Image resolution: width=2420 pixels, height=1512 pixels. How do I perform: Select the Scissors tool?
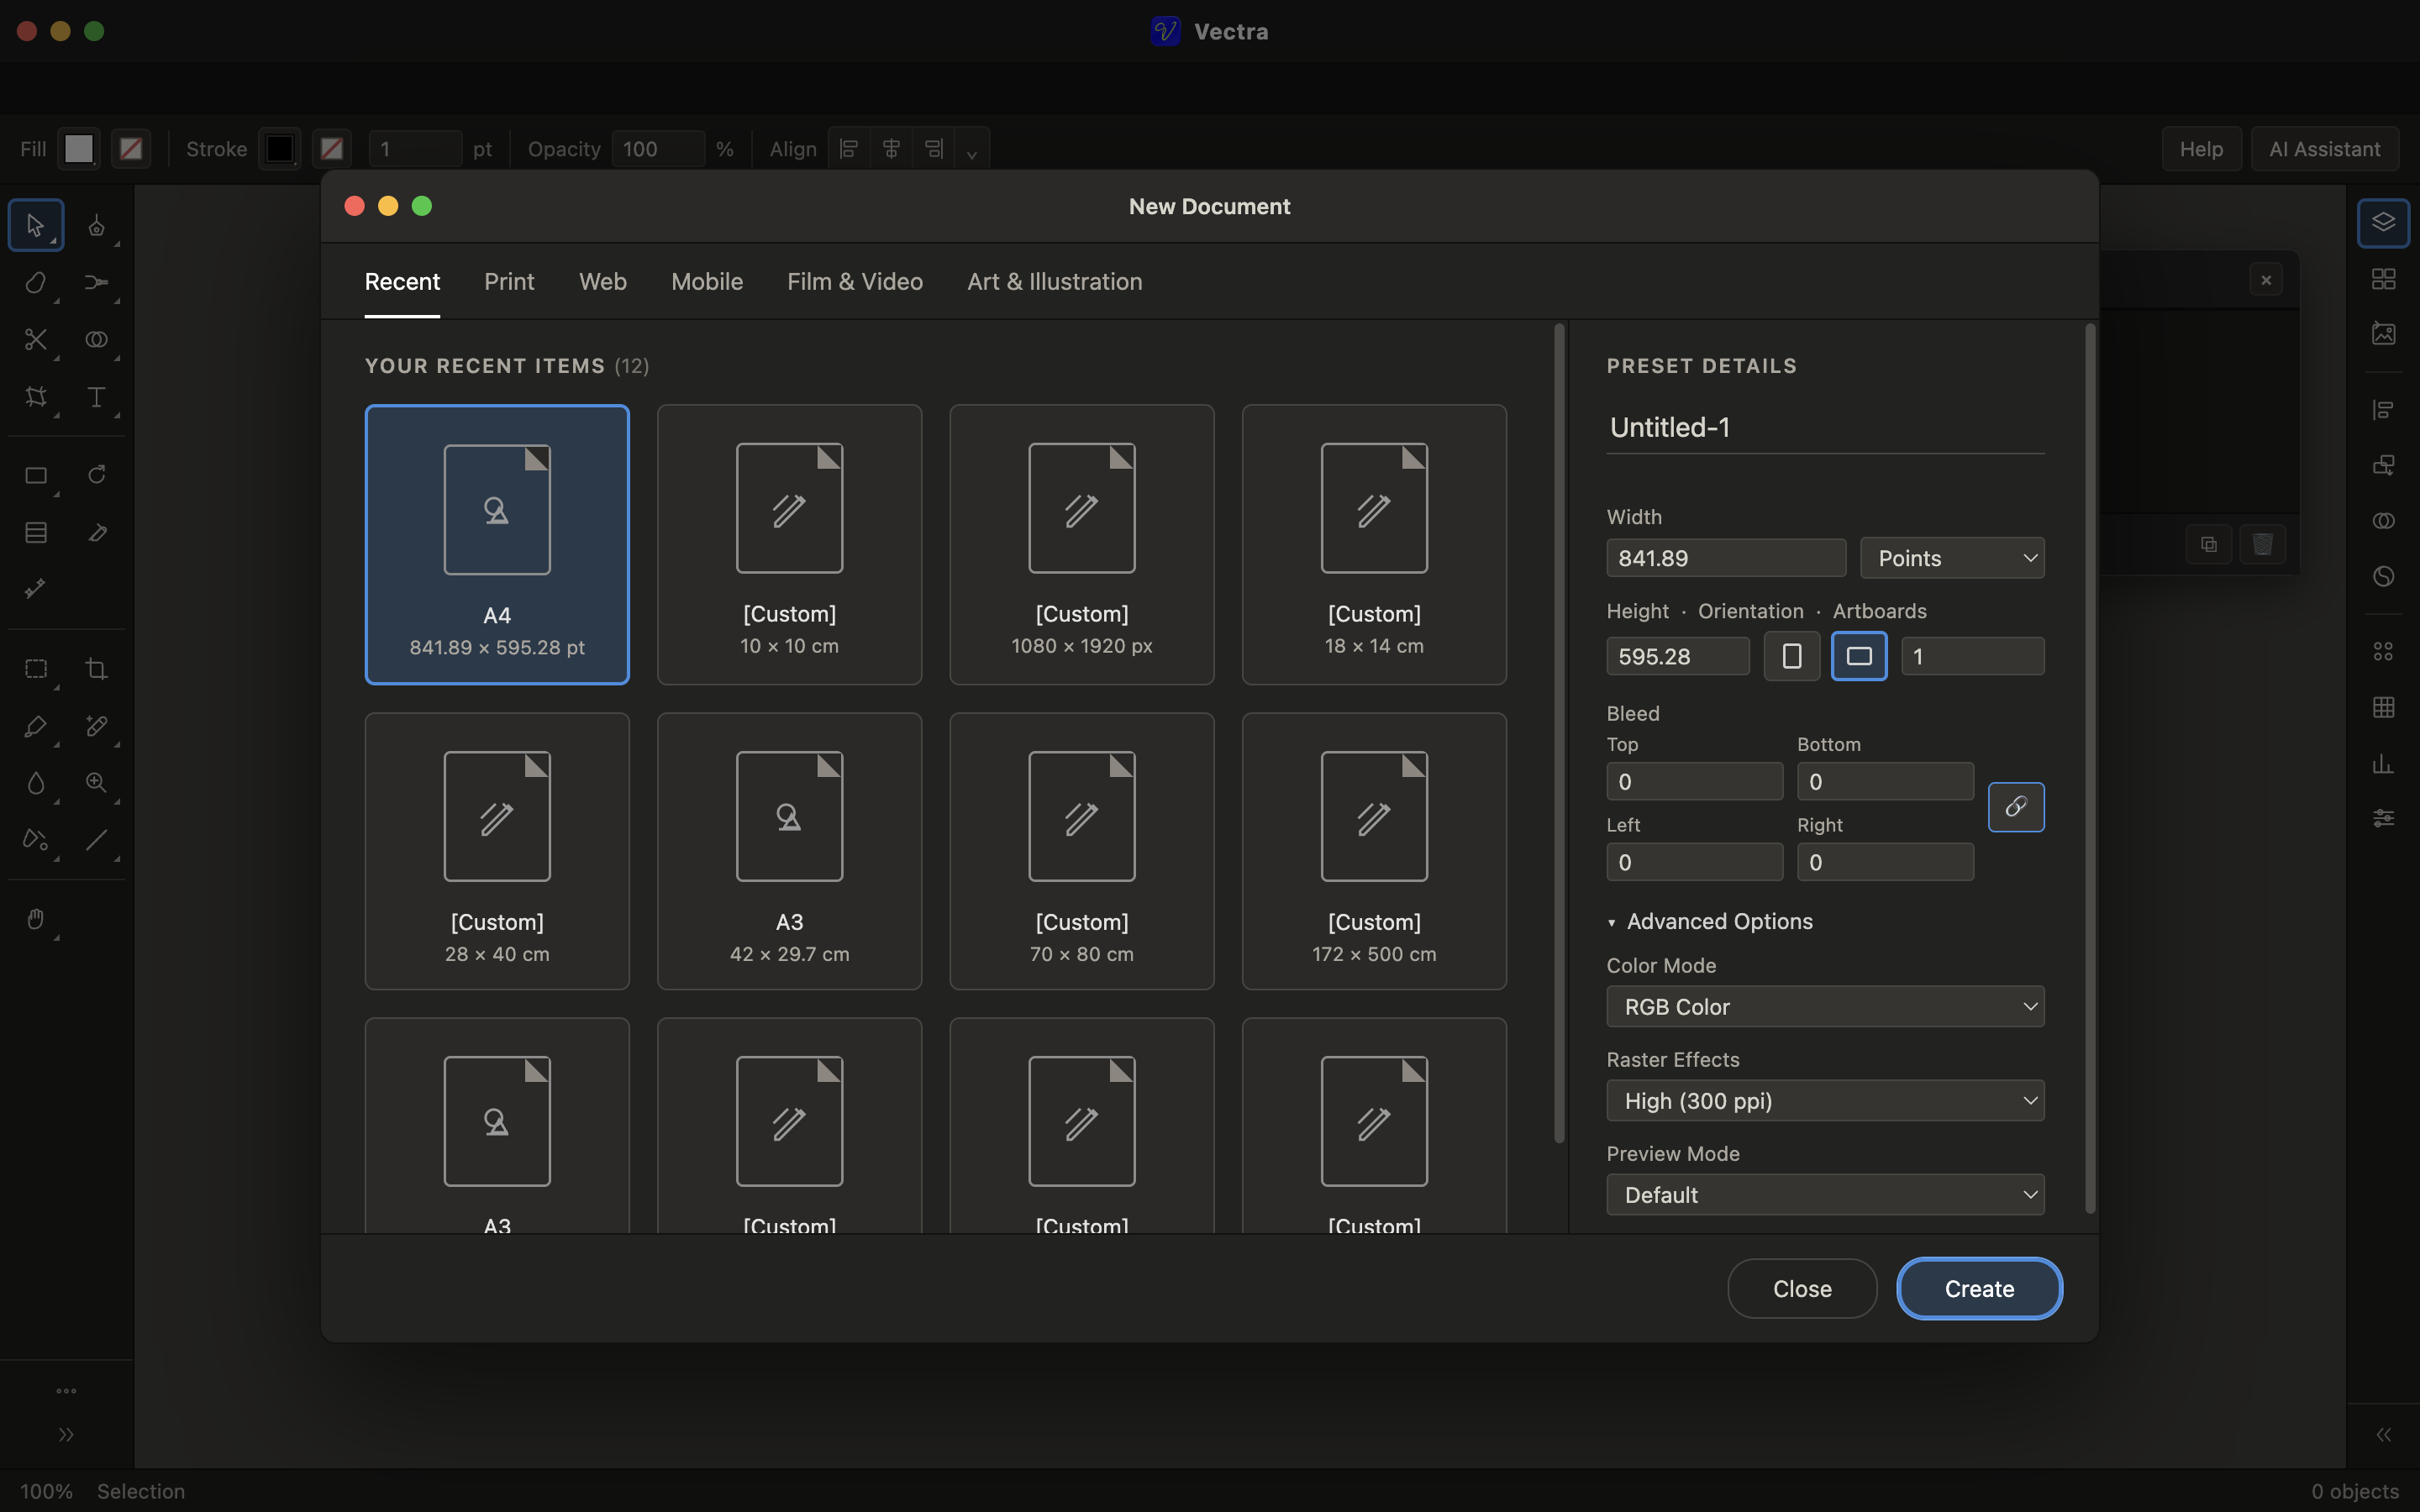pyautogui.click(x=36, y=340)
